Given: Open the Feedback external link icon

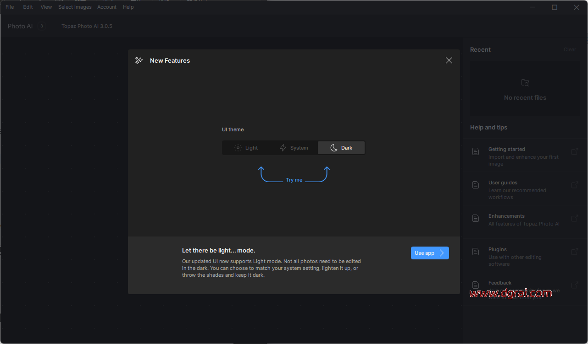Looking at the screenshot, I should 575,285.
